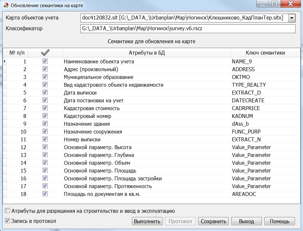303x231 pixels.
Task: Click the application icon in the title bar
Action: pos(6,6)
